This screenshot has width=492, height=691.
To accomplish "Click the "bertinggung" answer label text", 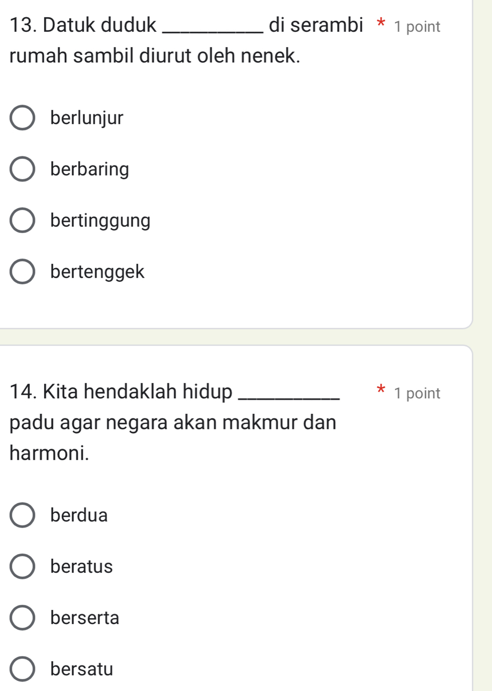I will pos(100,221).
